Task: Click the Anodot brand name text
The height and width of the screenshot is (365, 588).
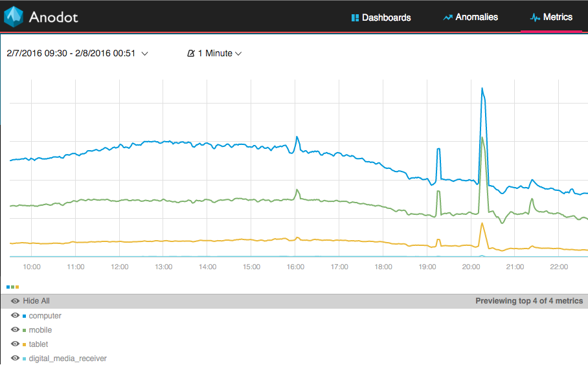Action: click(54, 17)
